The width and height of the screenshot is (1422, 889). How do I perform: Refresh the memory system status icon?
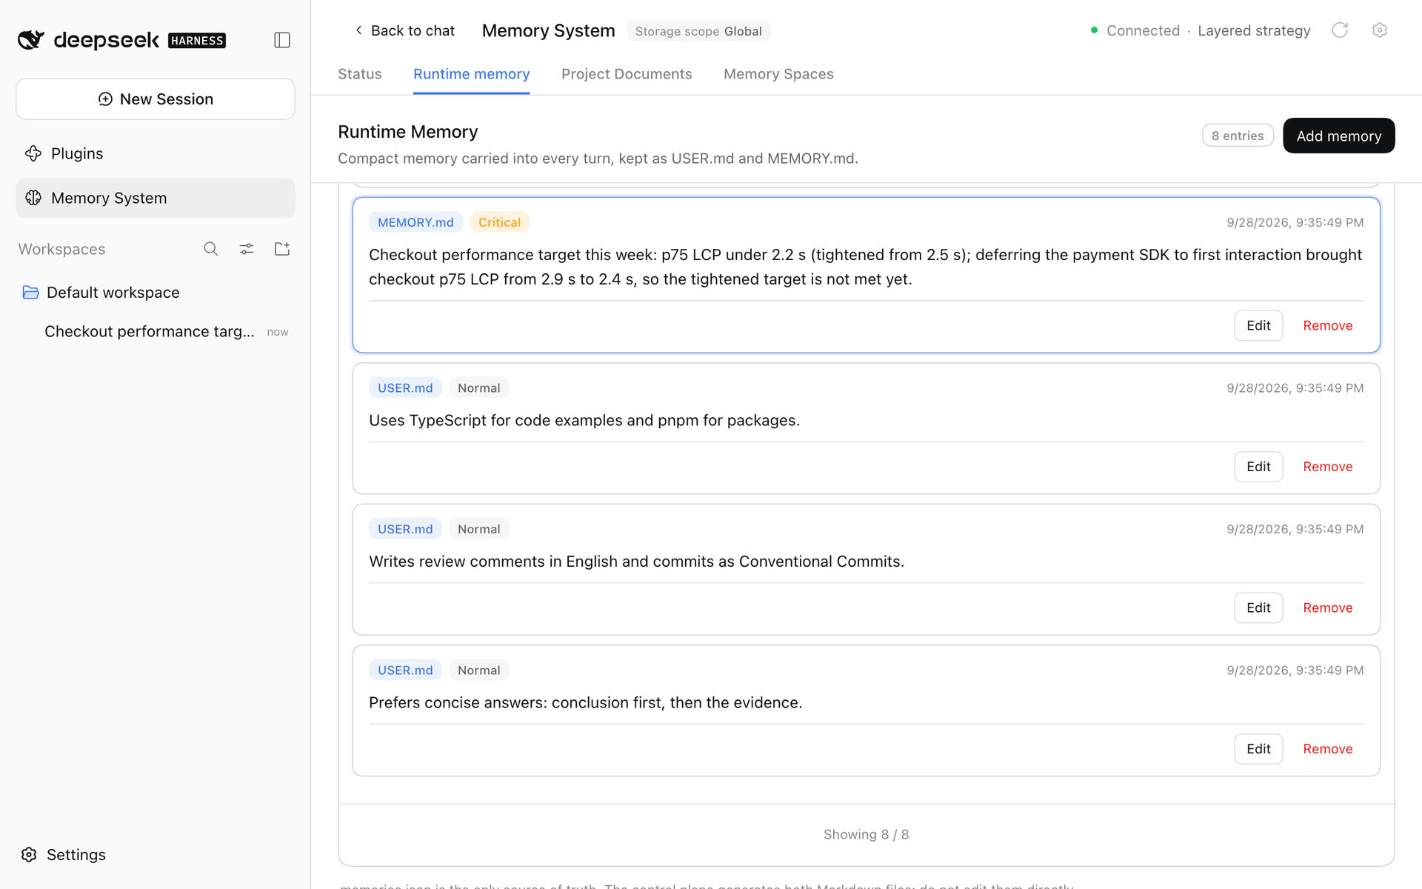[x=1340, y=30]
